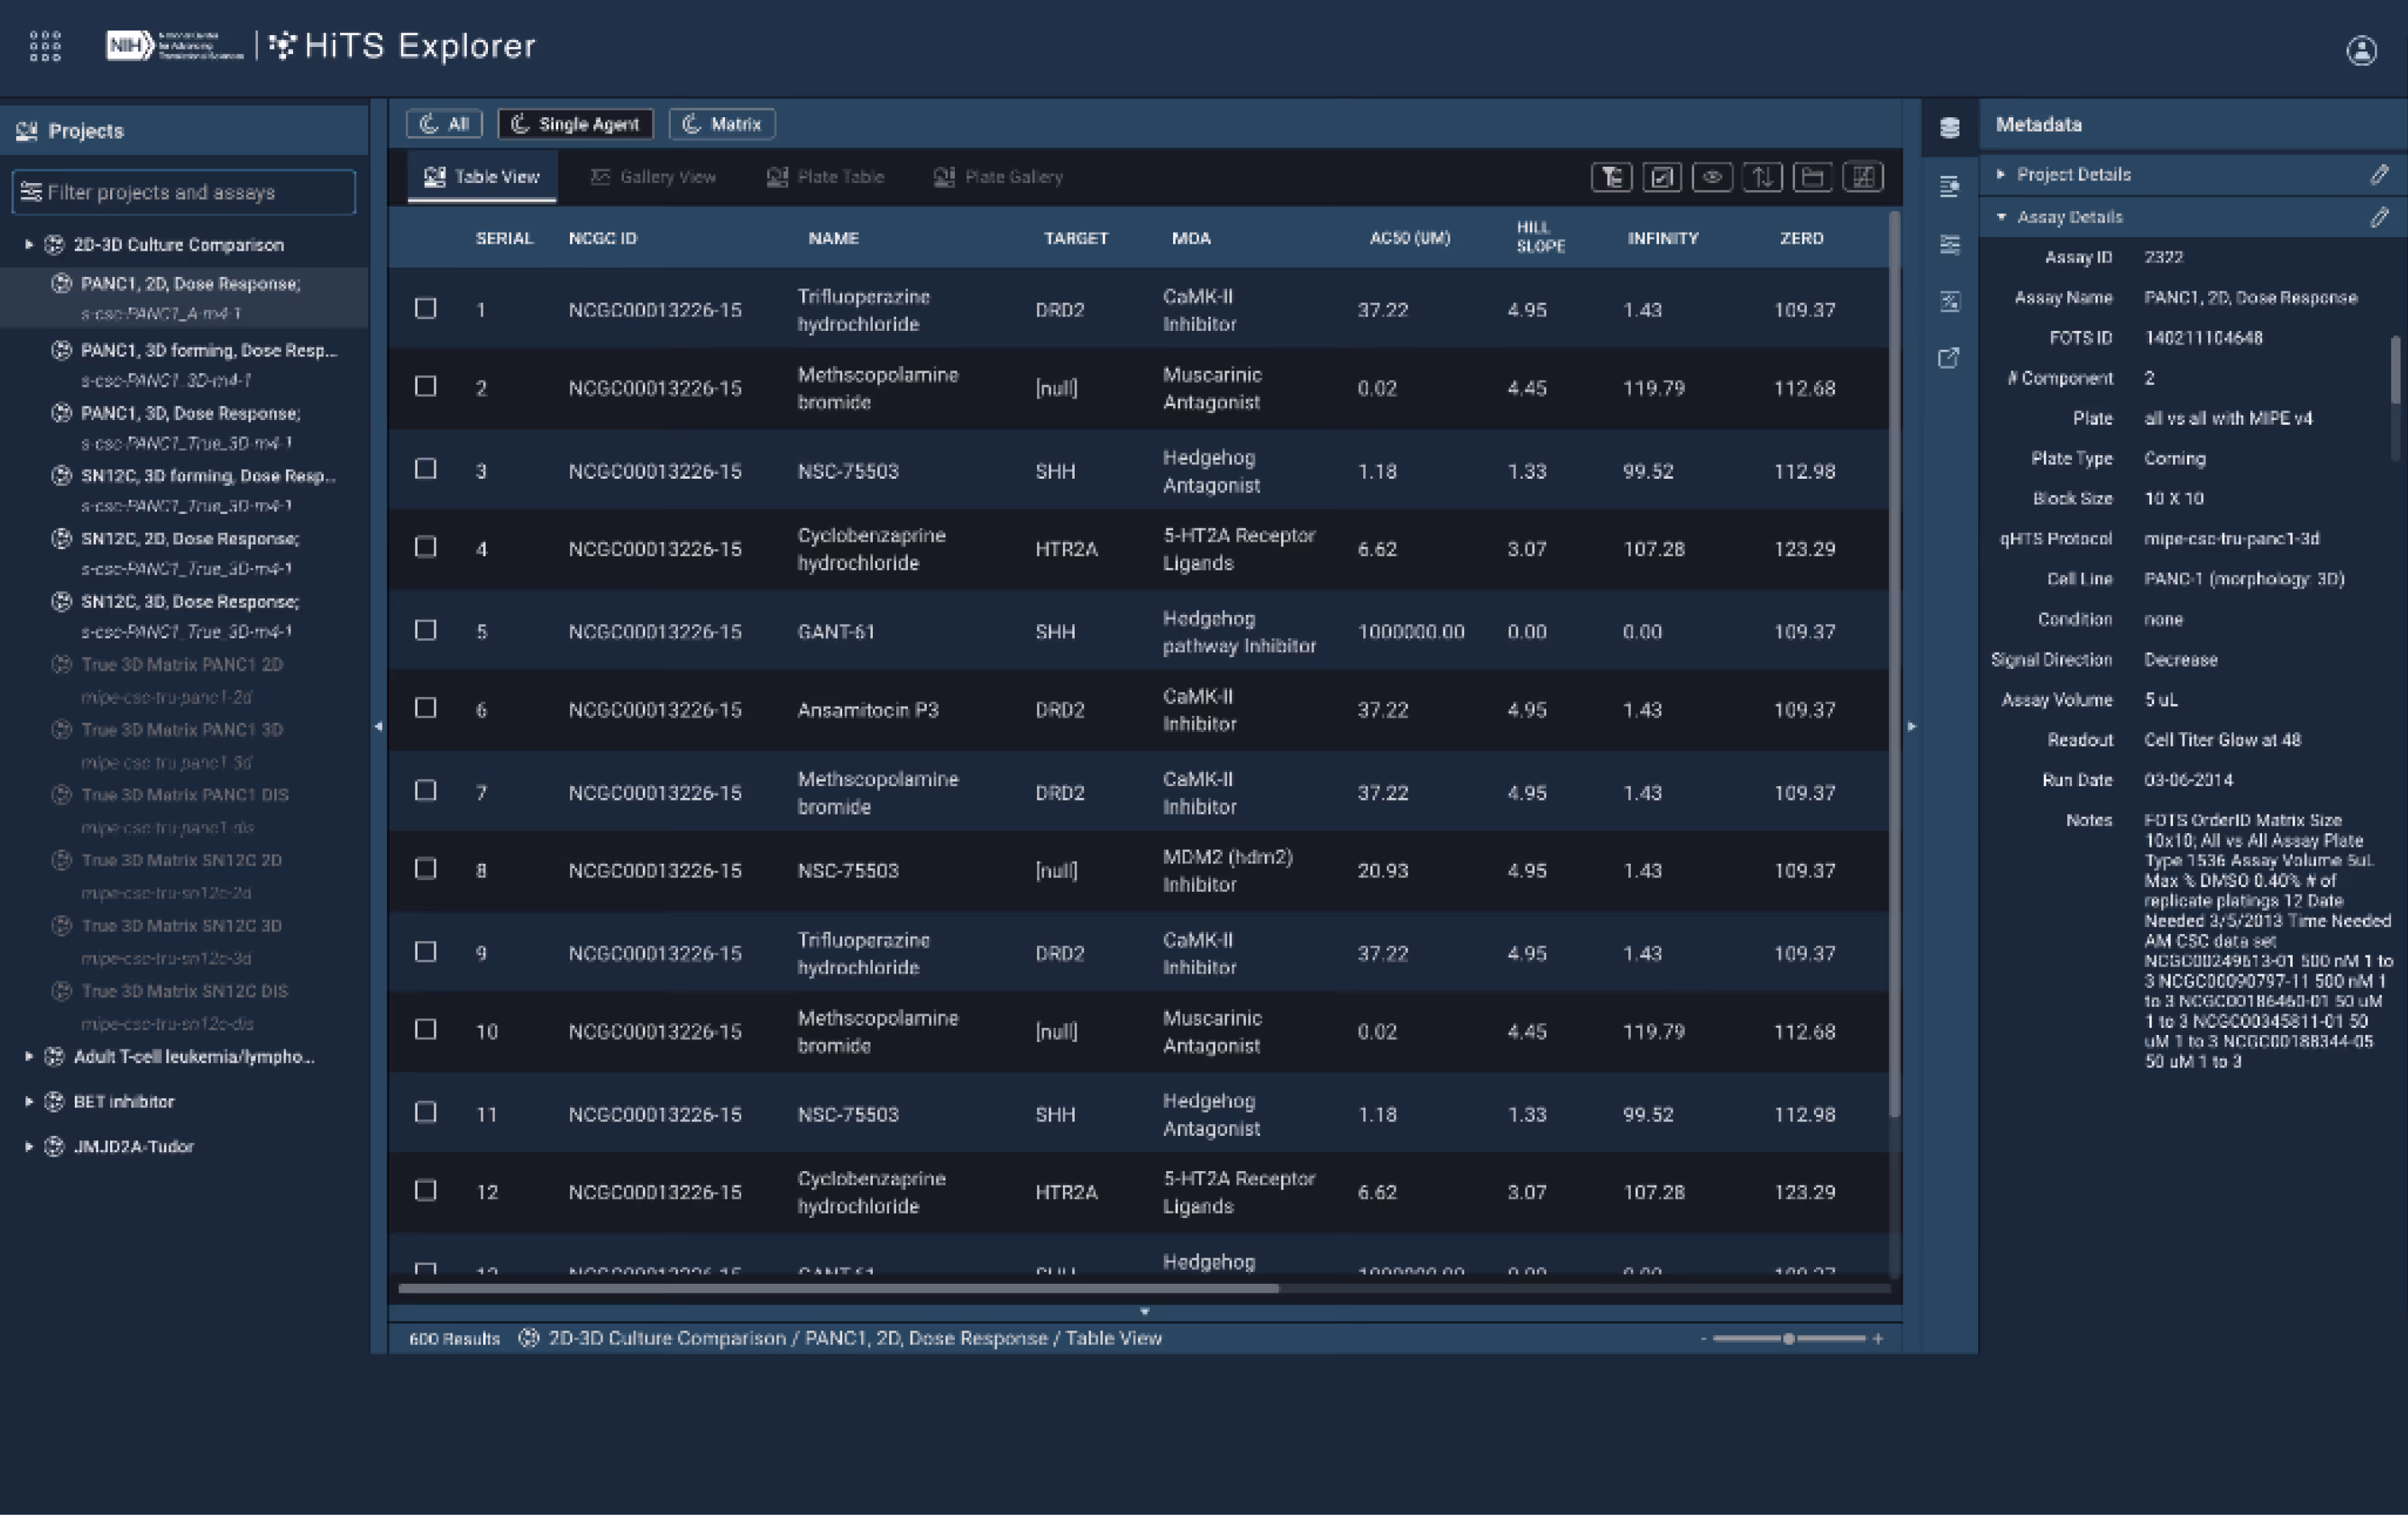Click the filter tree toolbar icon

pyautogui.click(x=1611, y=177)
